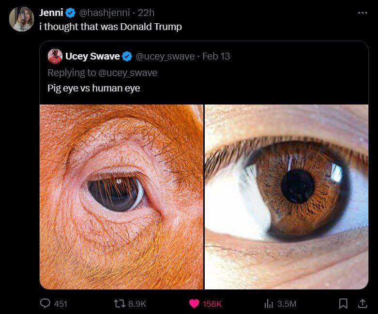The height and width of the screenshot is (314, 378).
Task: Open the pig eye photo
Action: (x=121, y=196)
